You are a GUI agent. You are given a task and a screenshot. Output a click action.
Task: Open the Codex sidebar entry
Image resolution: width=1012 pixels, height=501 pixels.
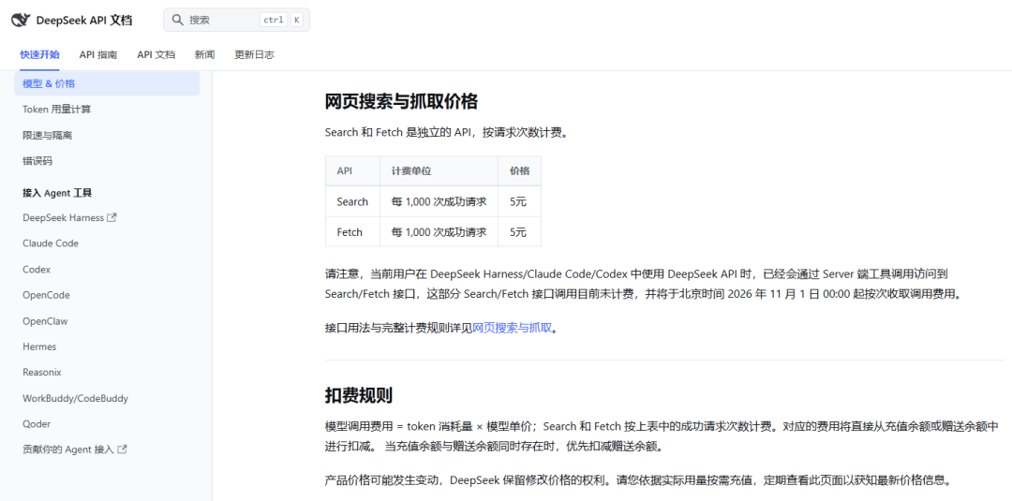click(x=37, y=270)
